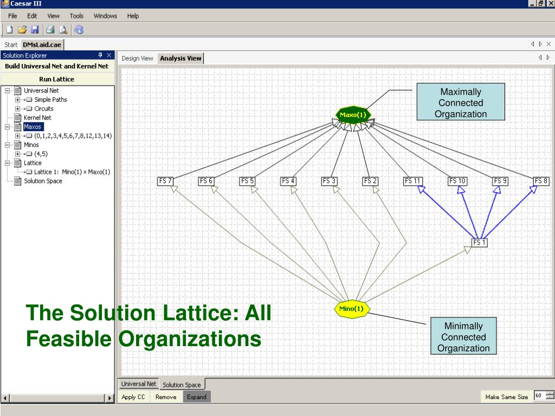Select the FS 2 node
Viewport: 555px width, 416px height.
[x=370, y=181]
